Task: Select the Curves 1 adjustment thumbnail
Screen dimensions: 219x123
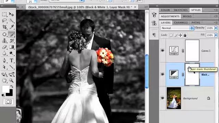Action: [174, 51]
